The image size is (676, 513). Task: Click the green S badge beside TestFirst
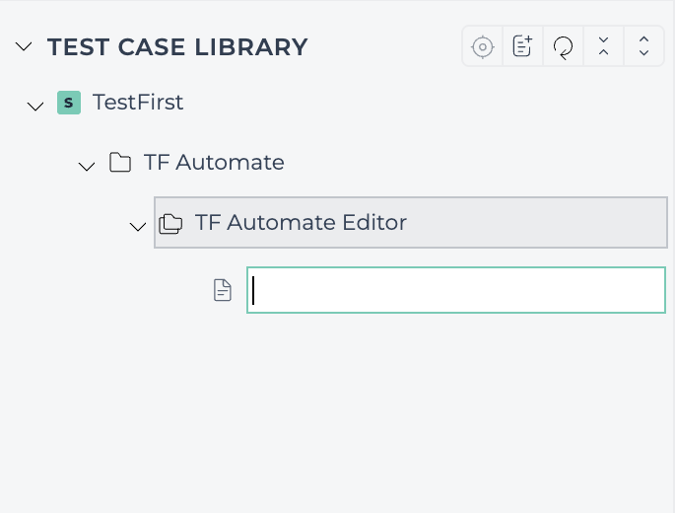(x=69, y=103)
